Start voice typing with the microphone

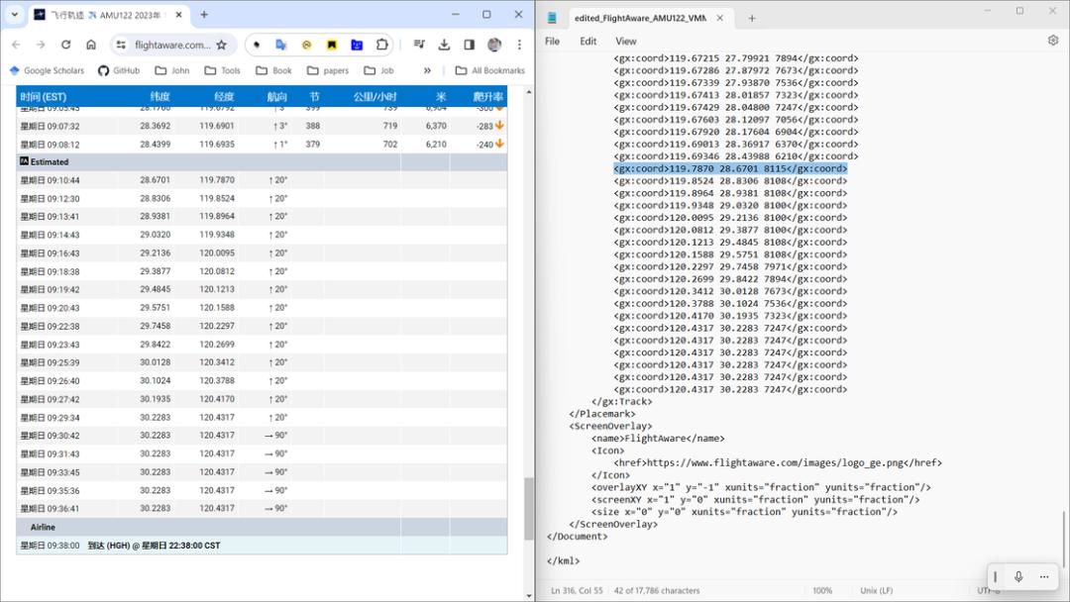[x=1018, y=577]
